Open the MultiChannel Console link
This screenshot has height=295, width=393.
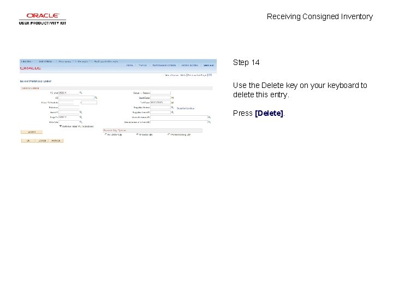tap(164, 65)
